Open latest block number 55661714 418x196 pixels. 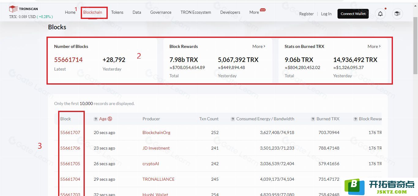[68, 60]
